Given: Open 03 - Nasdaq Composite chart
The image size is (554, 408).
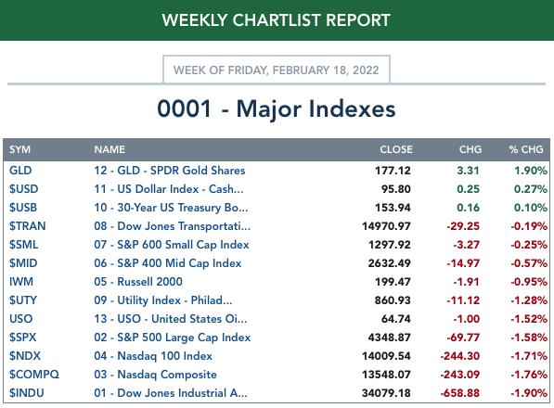Looking at the screenshot, I should (x=156, y=375).
